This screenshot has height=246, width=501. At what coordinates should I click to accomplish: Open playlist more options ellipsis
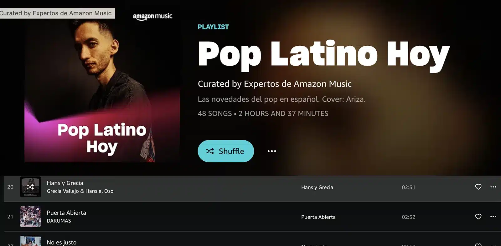point(272,151)
